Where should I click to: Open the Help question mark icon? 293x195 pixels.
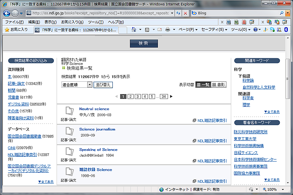[256, 30]
